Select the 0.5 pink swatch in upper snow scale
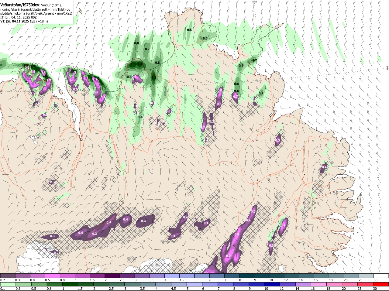The height and width of the screenshot is (291, 389). [53, 276]
